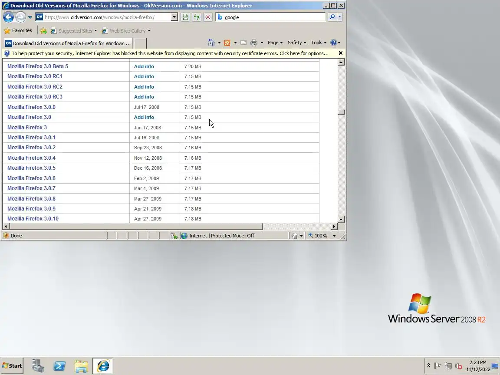Click the status bar security warning shield icon
The width and height of the screenshot is (500, 375).
pos(6,236)
